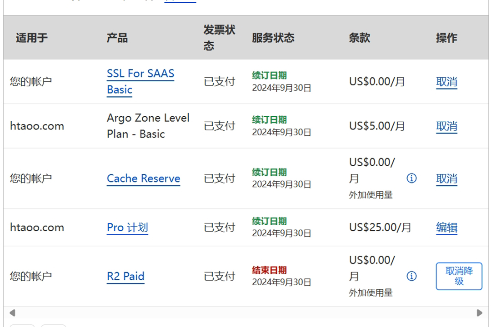Click the 适用于 column header
The height and width of the screenshot is (327, 491).
coord(32,38)
